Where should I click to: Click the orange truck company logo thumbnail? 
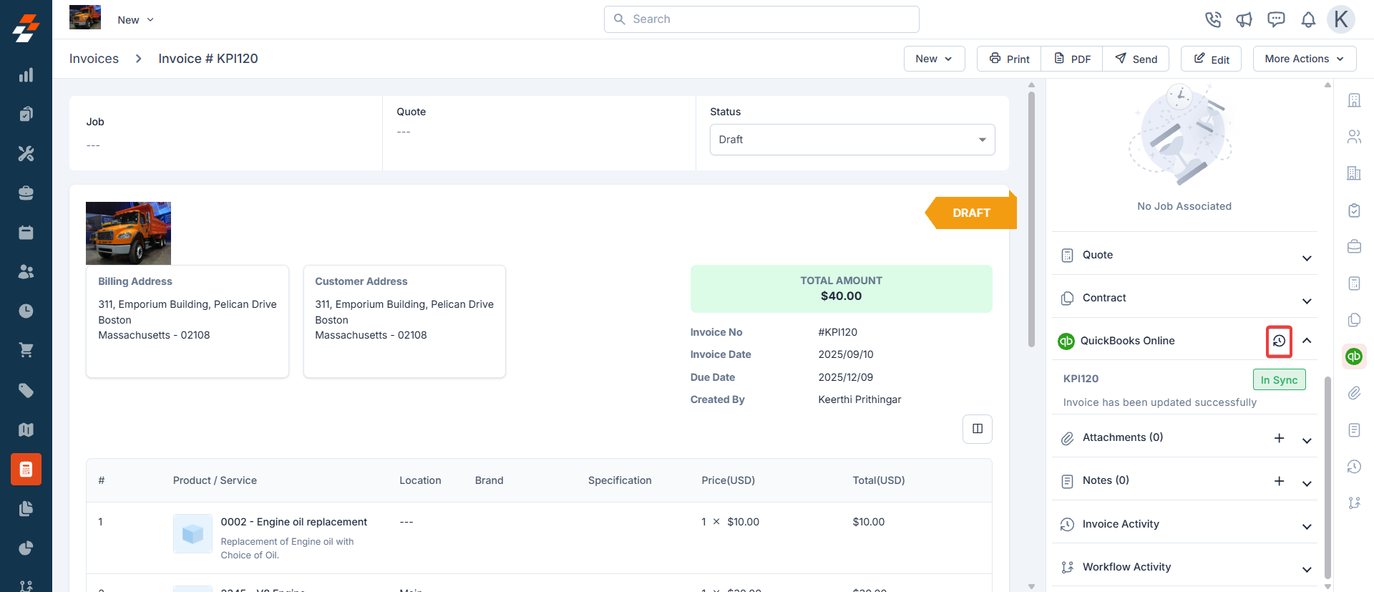(x=85, y=17)
